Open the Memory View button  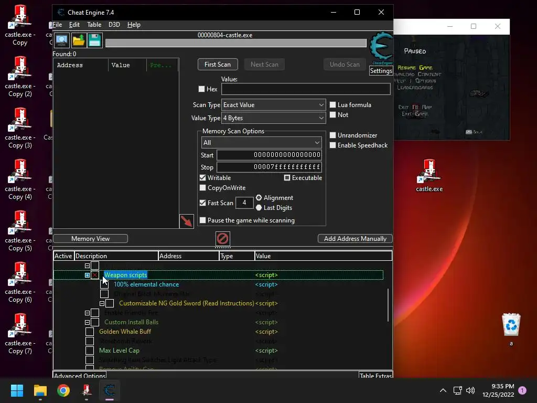[90, 239]
